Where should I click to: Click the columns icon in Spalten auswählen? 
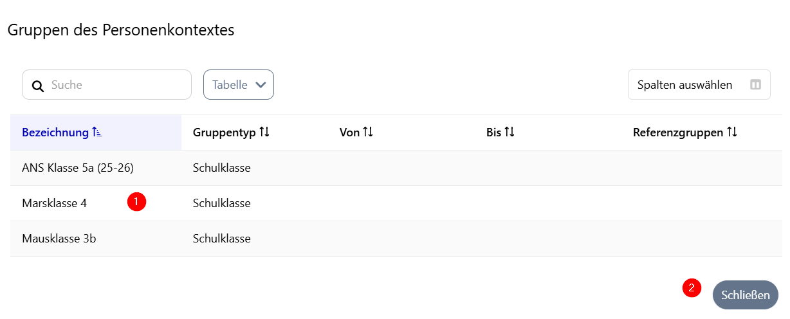click(x=756, y=85)
